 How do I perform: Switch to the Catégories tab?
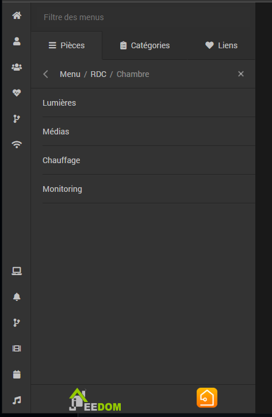(145, 45)
